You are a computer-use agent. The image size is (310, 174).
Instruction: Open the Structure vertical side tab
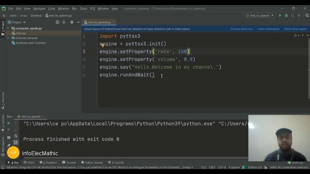pyautogui.click(x=3, y=101)
